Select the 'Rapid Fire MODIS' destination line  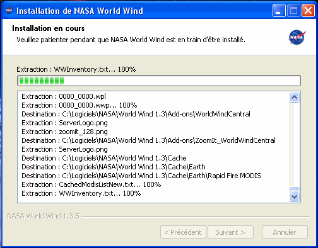tap(141, 176)
